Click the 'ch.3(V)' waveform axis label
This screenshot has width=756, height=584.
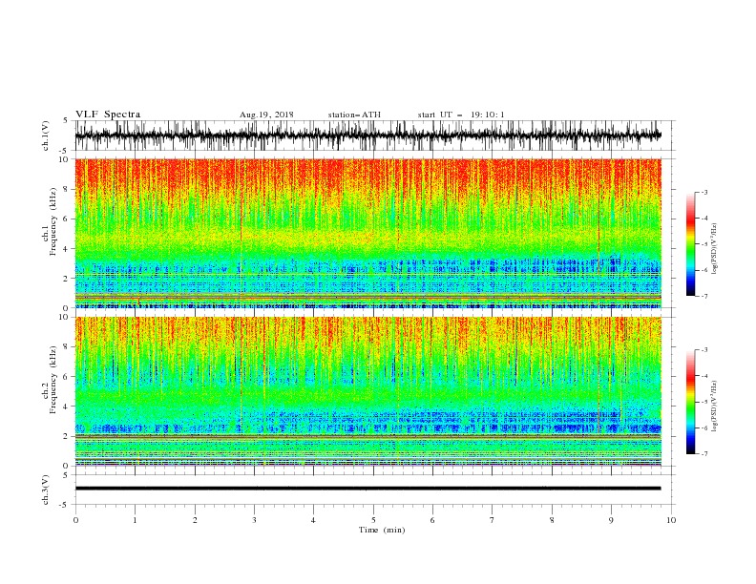tap(46, 490)
